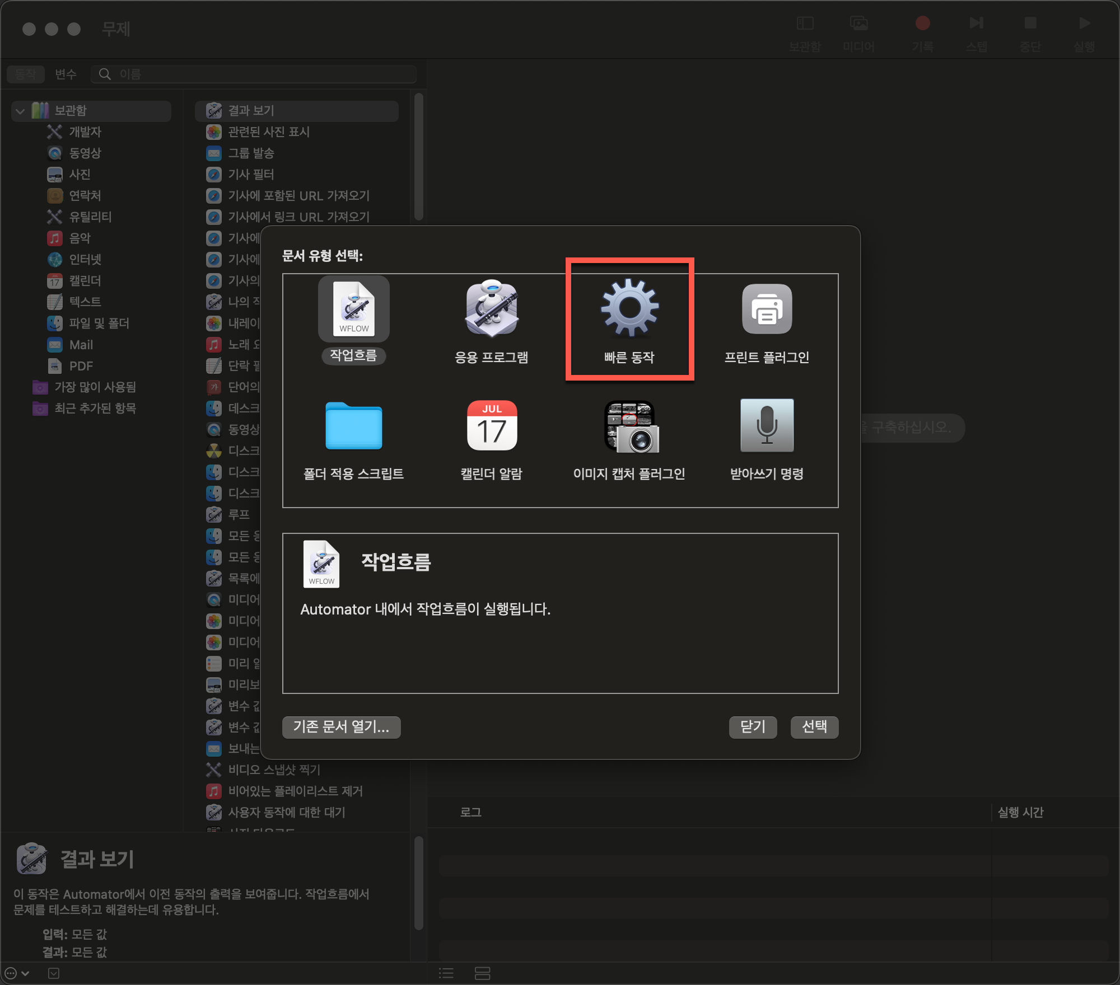This screenshot has width=1120, height=985.
Task: Click the 선택 button
Action: pos(814,726)
